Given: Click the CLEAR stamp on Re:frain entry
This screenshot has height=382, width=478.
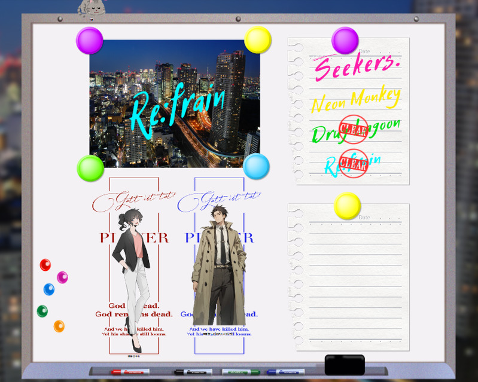Looking at the screenshot, I should tap(354, 164).
